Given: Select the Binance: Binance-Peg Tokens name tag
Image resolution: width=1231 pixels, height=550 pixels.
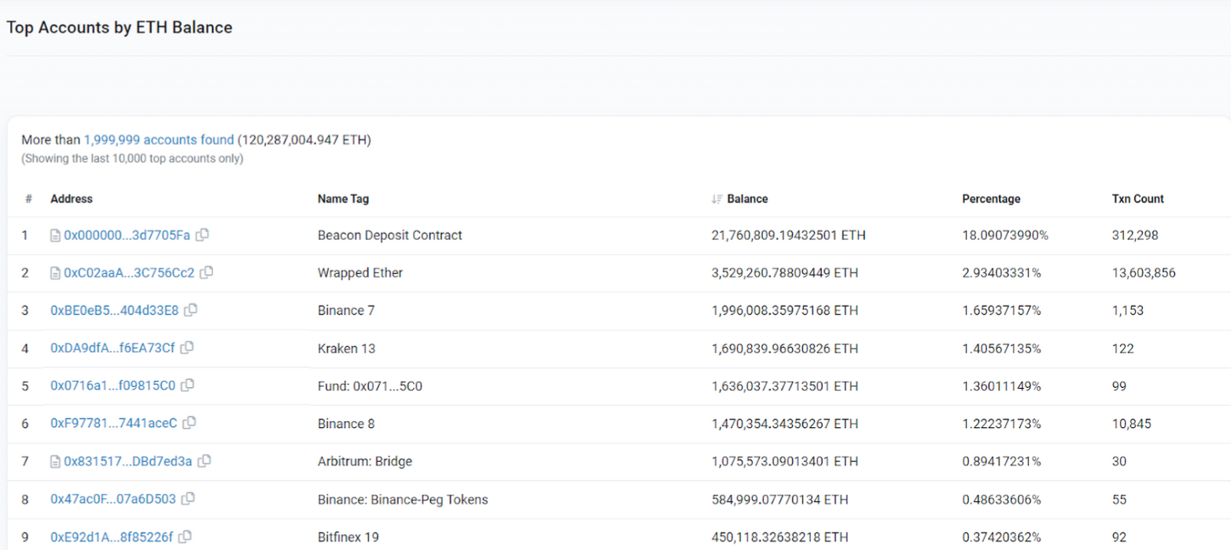Looking at the screenshot, I should 403,499.
